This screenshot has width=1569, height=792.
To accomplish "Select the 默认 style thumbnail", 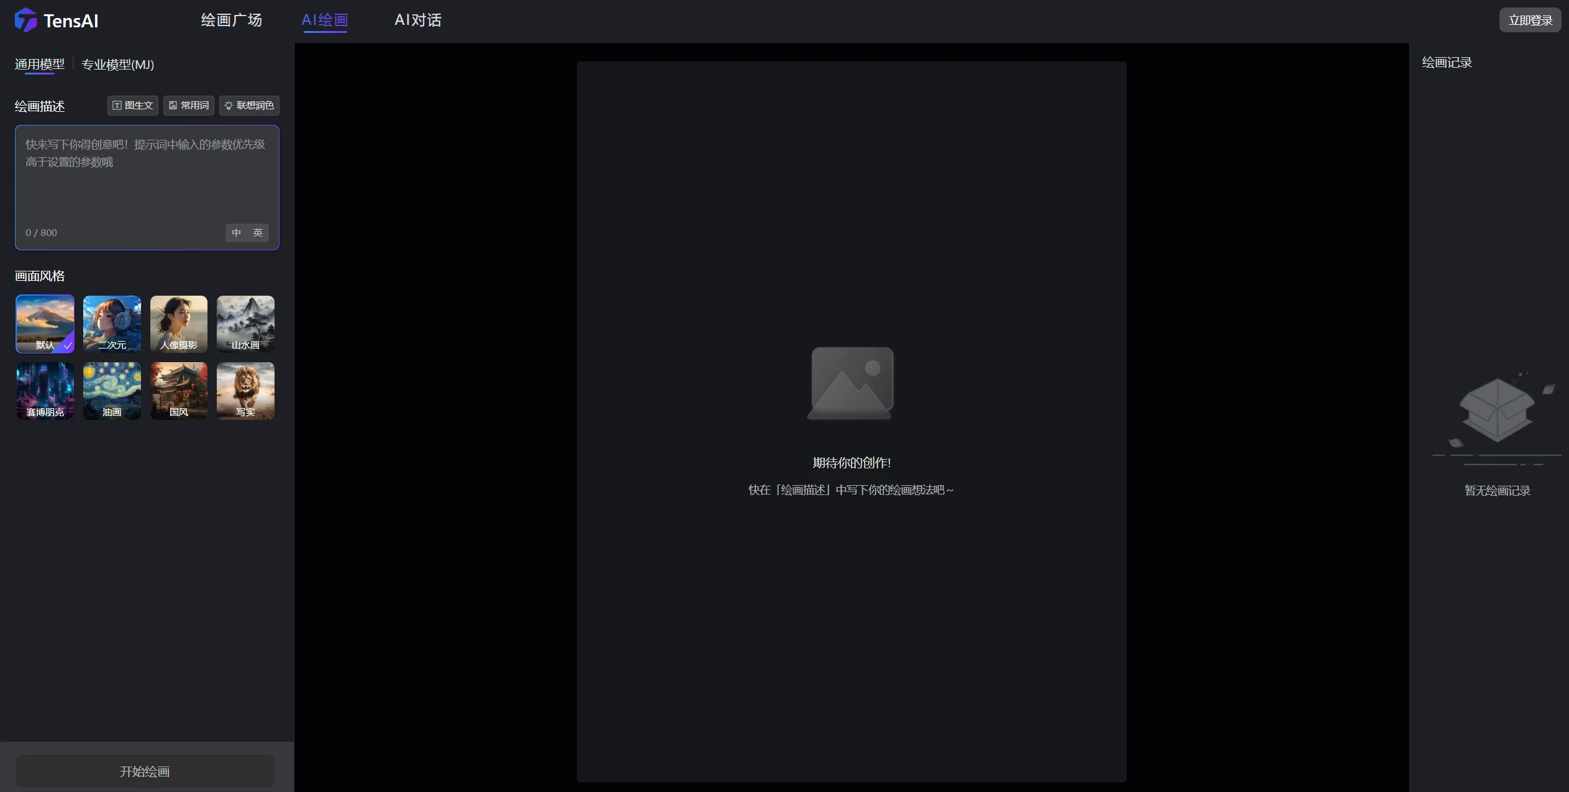I will 45,324.
